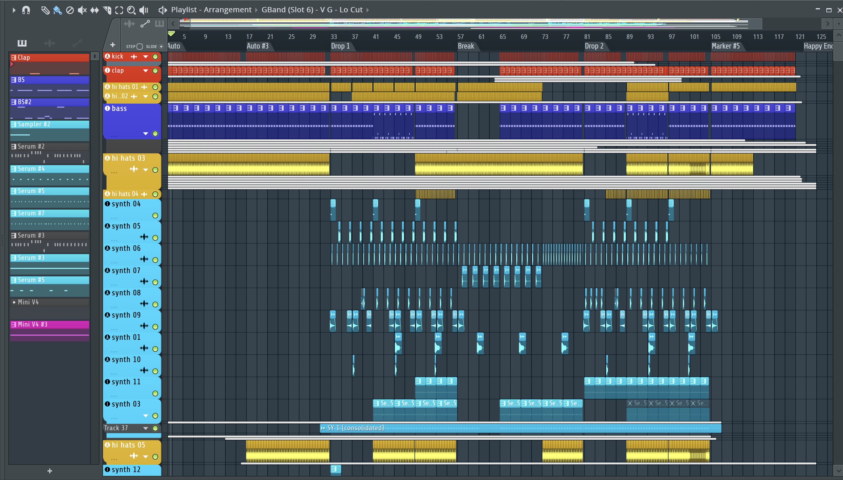This screenshot has width=843, height=480.
Task: Mute the clap track
Action: [155, 71]
